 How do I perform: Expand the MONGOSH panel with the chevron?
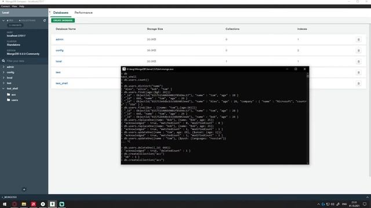368,197
